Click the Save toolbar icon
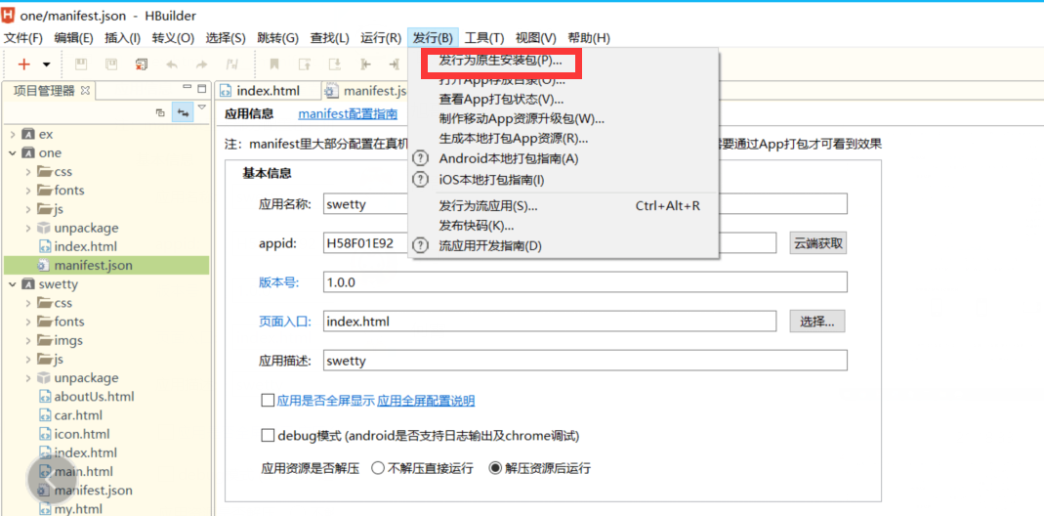Viewport: 1044px width, 516px height. click(x=80, y=64)
